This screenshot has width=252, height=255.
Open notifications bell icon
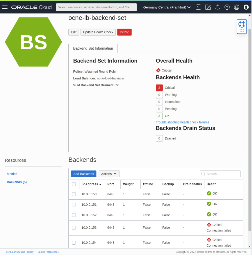[x=217, y=7]
